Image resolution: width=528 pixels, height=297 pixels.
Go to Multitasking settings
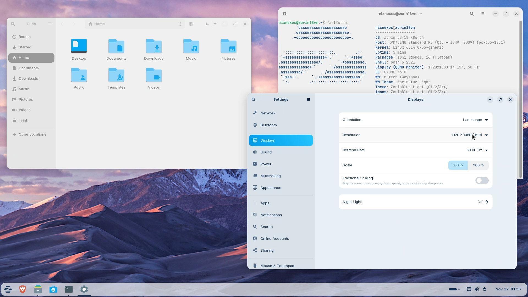[x=270, y=176]
